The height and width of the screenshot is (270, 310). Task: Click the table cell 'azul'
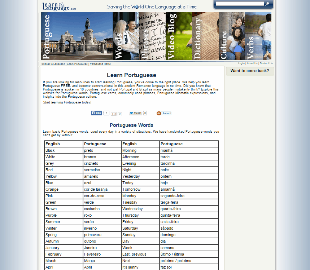(x=102, y=183)
